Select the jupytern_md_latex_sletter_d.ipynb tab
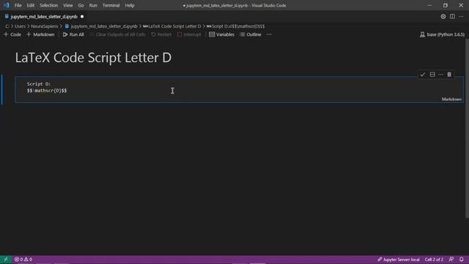The height and width of the screenshot is (264, 469). [x=44, y=17]
